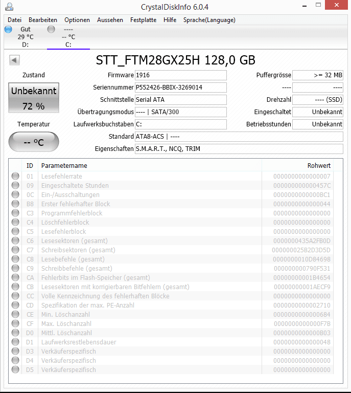
Task: Click status circle for ID C6 Lesesektoren
Action: [15, 241]
